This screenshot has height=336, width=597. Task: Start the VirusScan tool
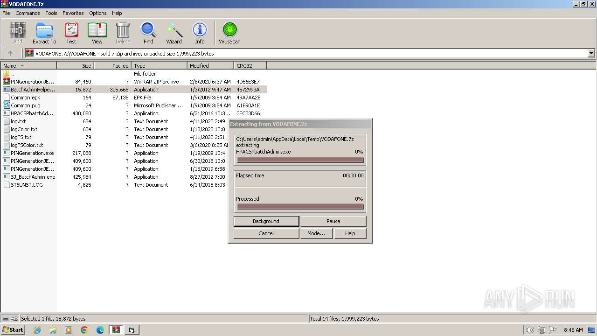(229, 33)
